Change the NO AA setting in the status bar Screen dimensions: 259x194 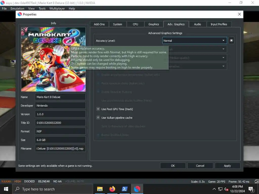point(57,181)
